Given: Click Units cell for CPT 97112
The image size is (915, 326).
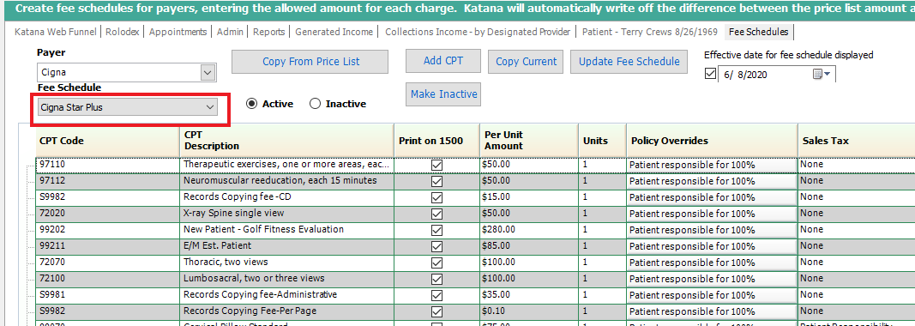Looking at the screenshot, I should (x=602, y=182).
